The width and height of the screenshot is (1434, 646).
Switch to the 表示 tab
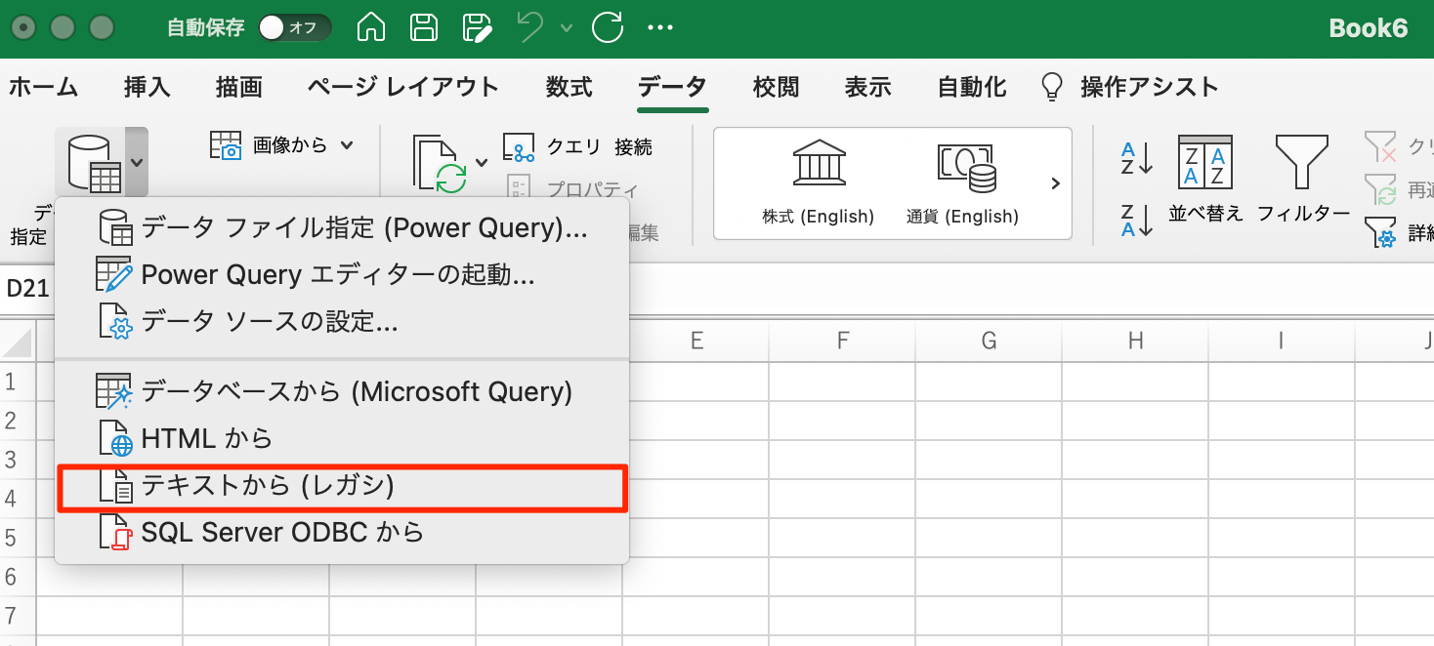tap(867, 87)
